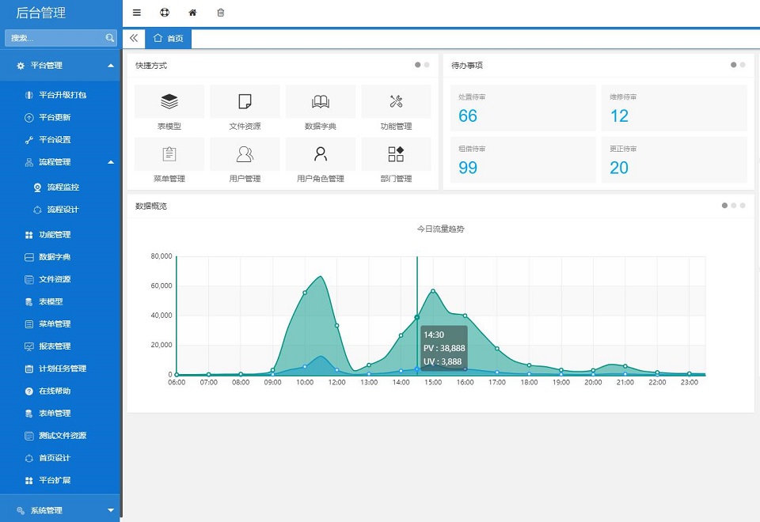Open the 用户角色管理 shortcut icon

pos(320,154)
